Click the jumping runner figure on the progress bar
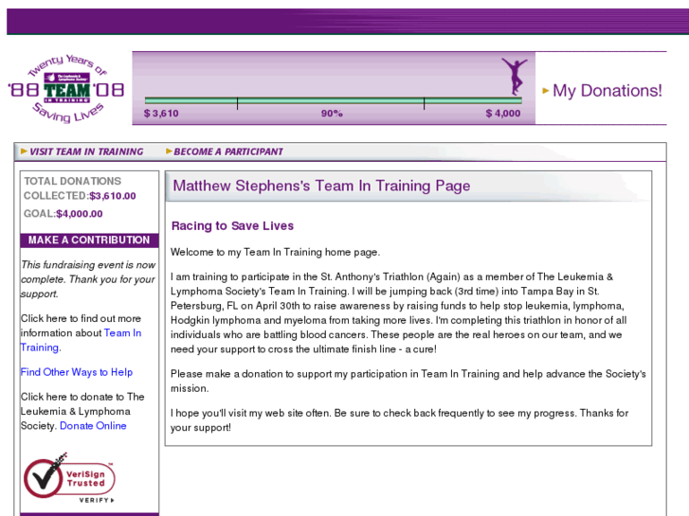 coord(515,77)
